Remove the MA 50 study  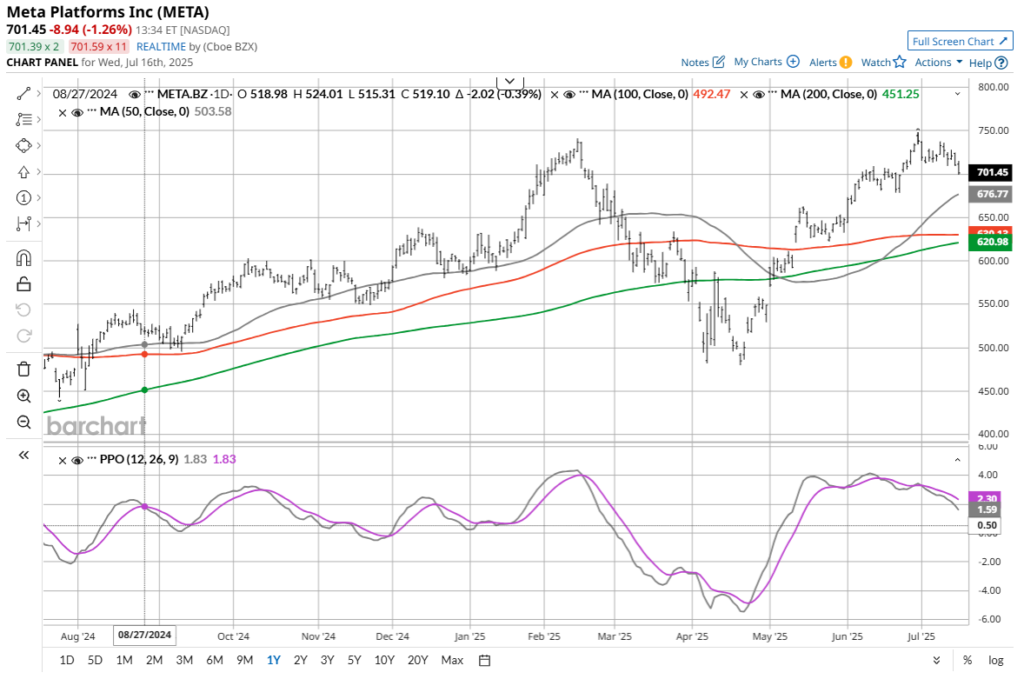[x=63, y=112]
